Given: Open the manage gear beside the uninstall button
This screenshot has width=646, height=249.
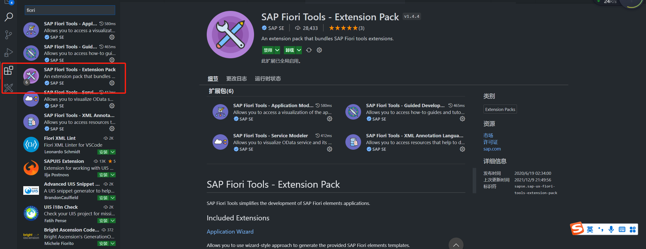Looking at the screenshot, I should tap(319, 50).
